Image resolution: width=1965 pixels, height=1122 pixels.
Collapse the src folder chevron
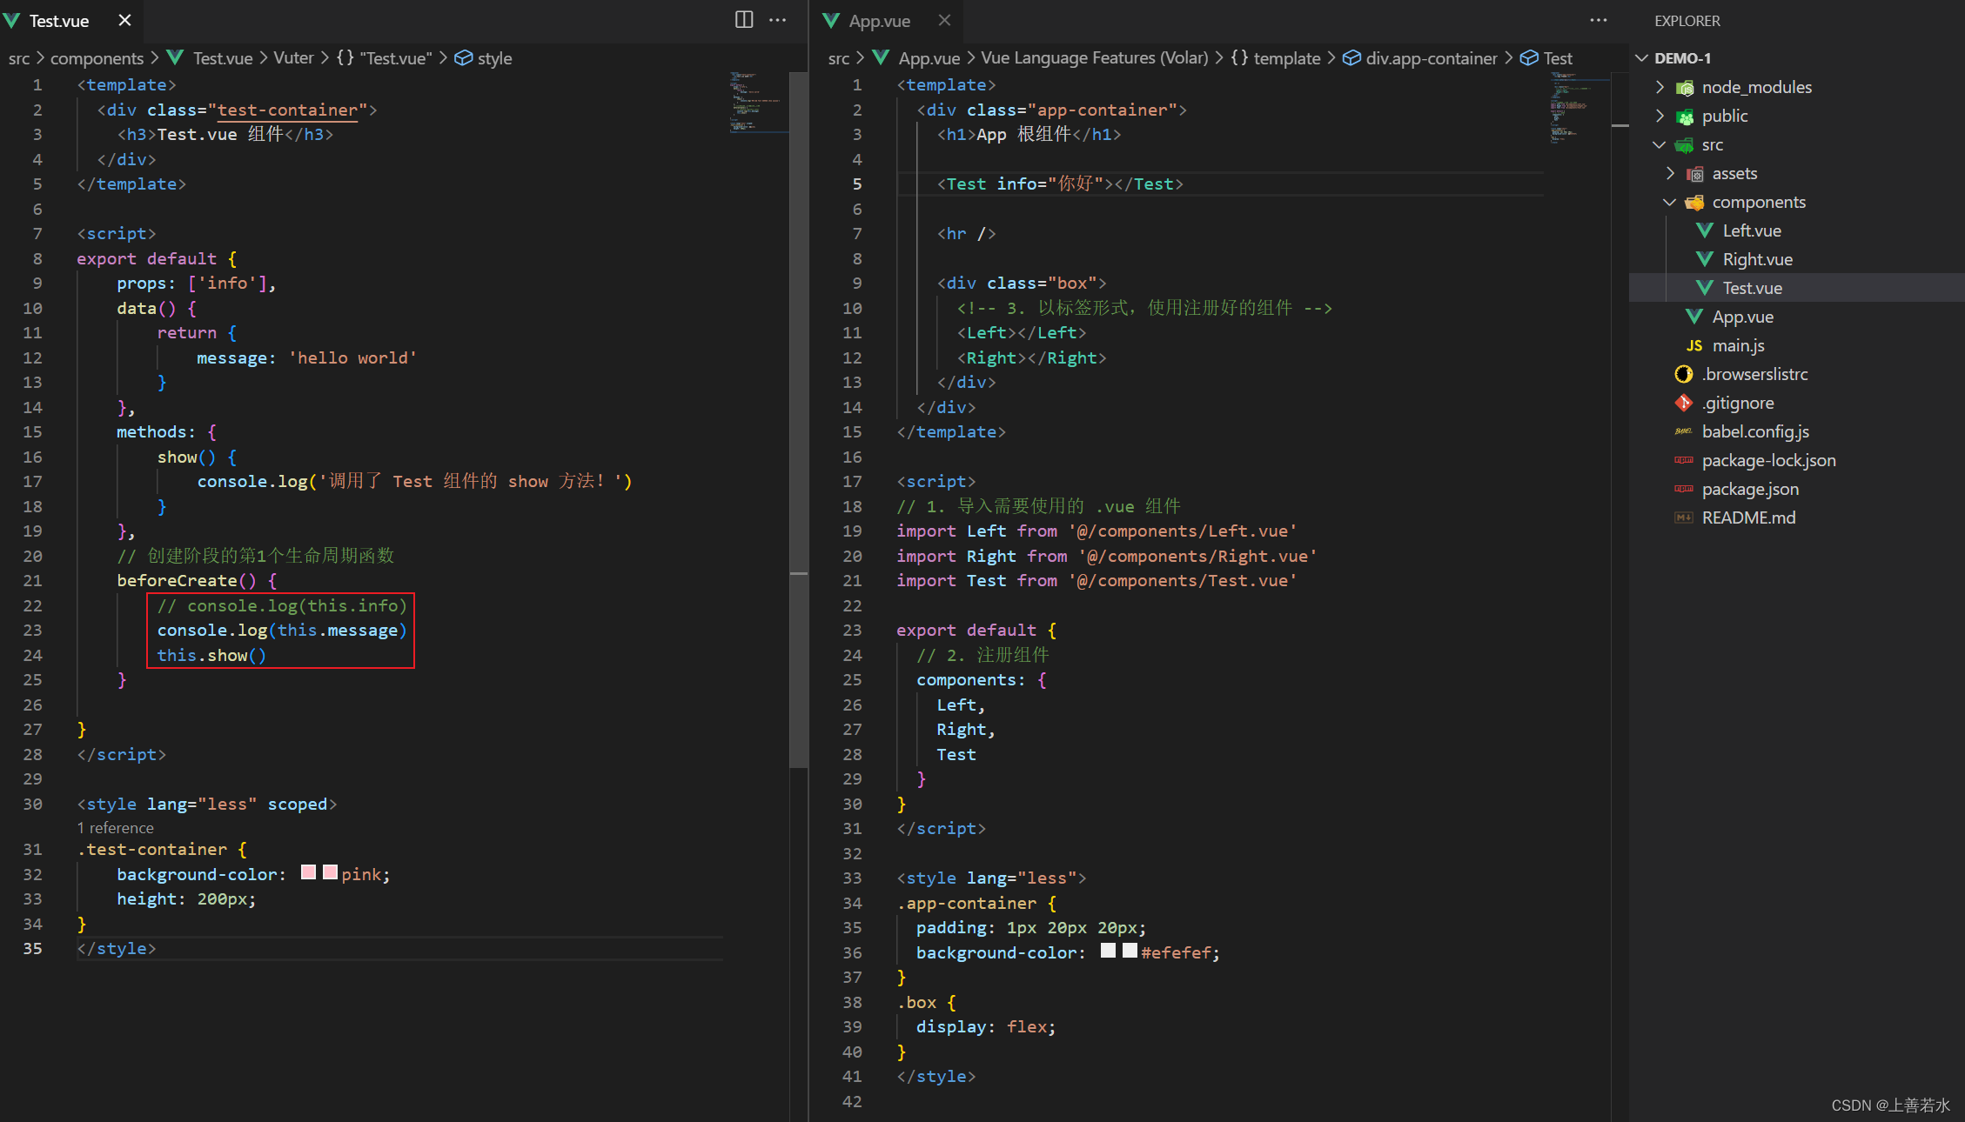click(1660, 144)
